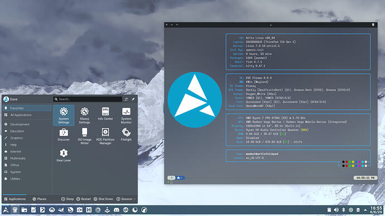This screenshot has width=385, height=216.
Task: Open the terminal icon in taskbar
Action: point(15,210)
